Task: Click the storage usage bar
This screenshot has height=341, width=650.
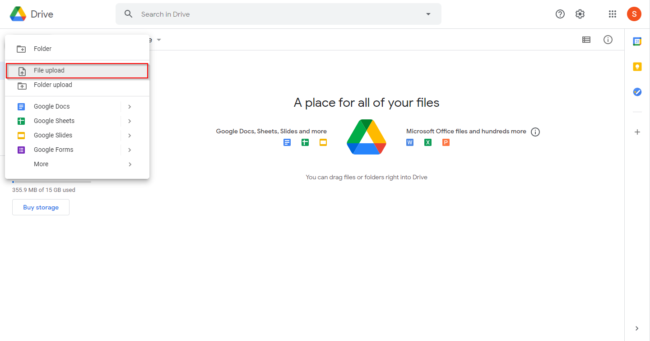Action: coord(52,182)
